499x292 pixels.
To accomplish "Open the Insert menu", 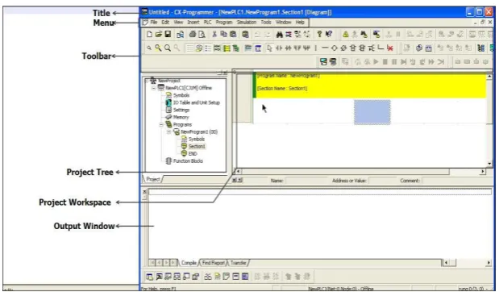I will [x=193, y=23].
